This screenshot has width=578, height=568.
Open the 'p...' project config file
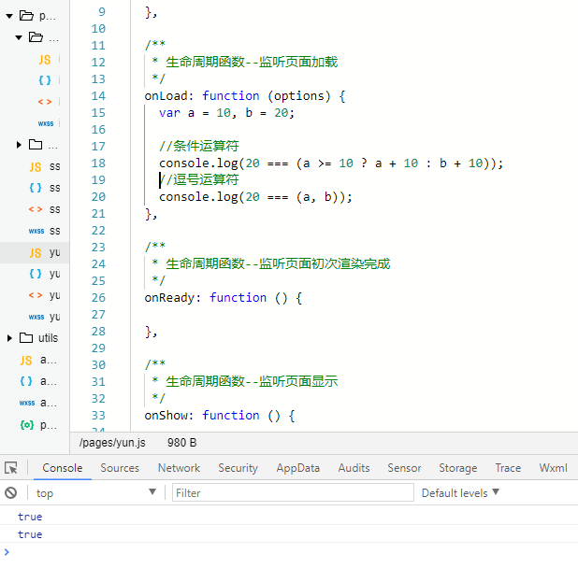point(38,425)
